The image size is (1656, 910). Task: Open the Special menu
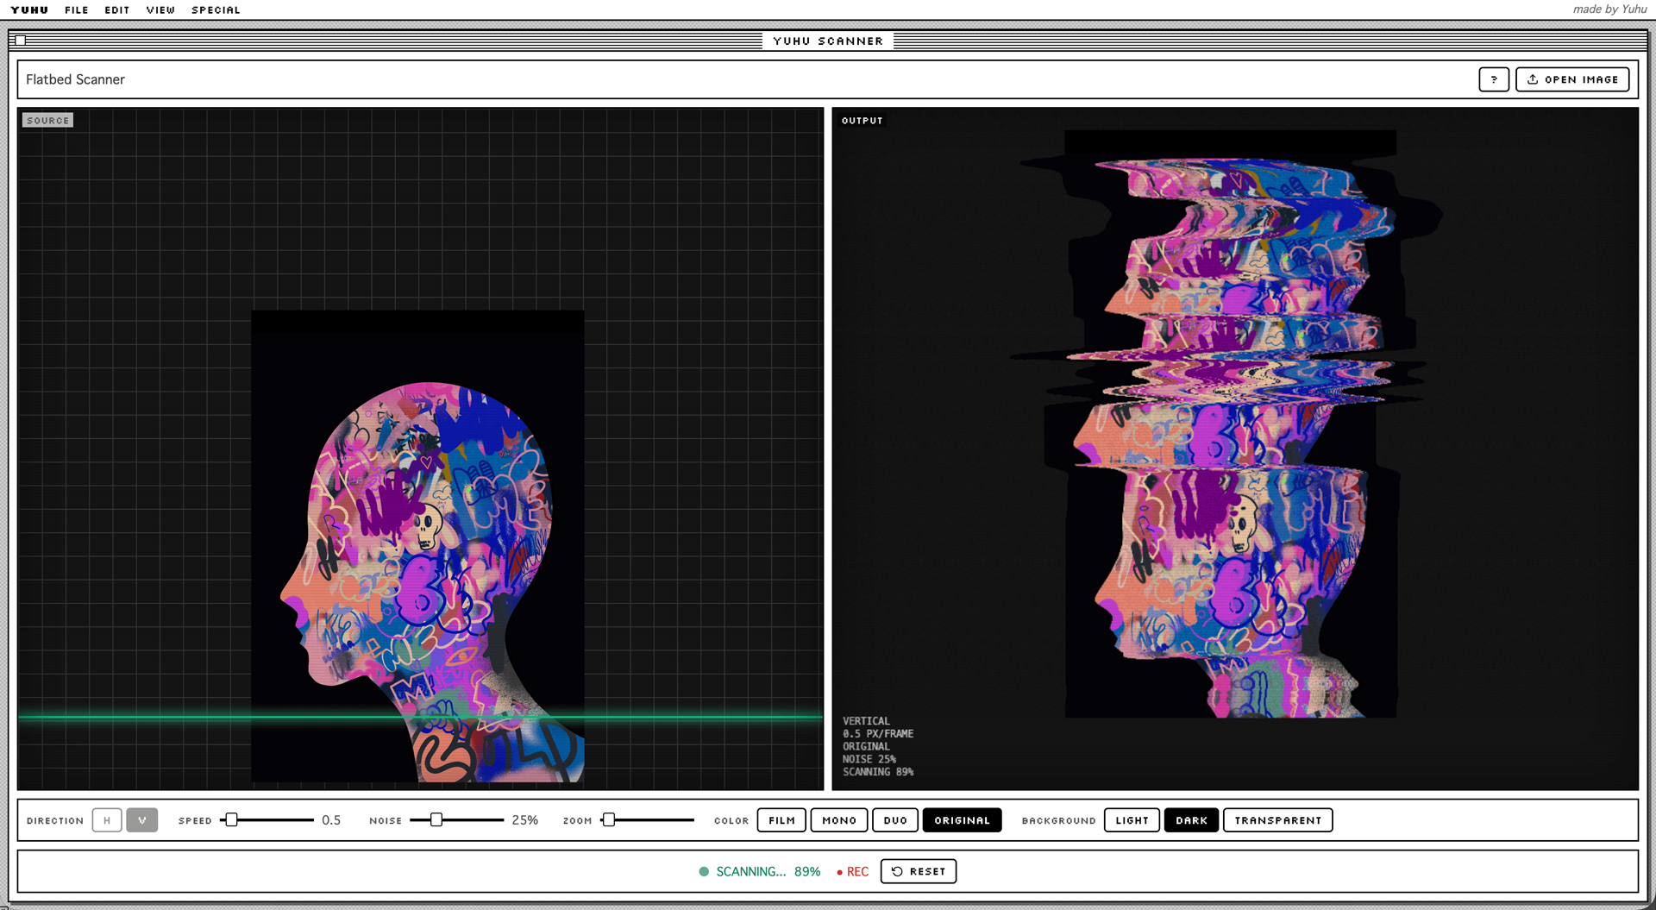216,10
